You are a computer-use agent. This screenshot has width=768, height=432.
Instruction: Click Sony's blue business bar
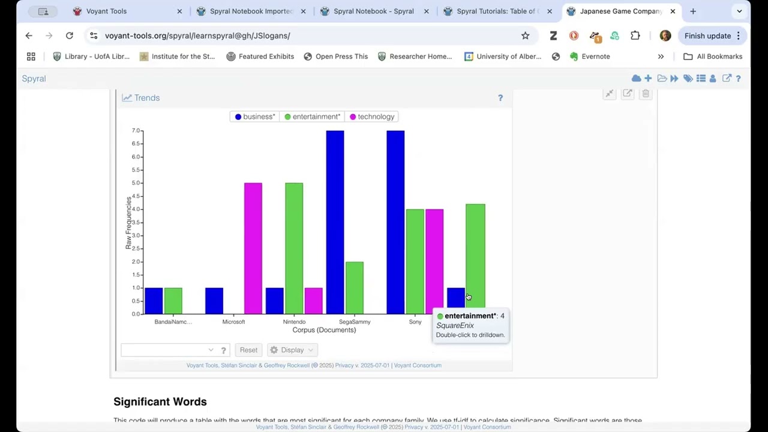click(x=395, y=222)
